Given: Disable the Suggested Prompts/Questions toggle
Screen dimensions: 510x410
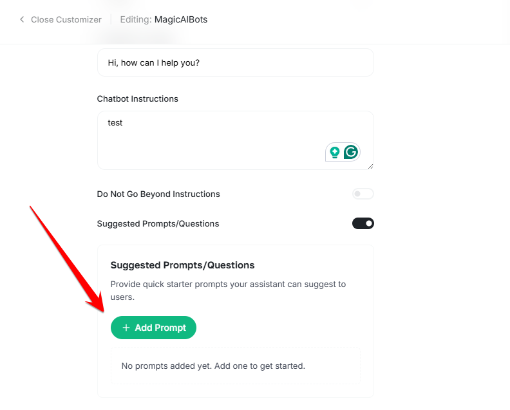Looking at the screenshot, I should point(363,223).
